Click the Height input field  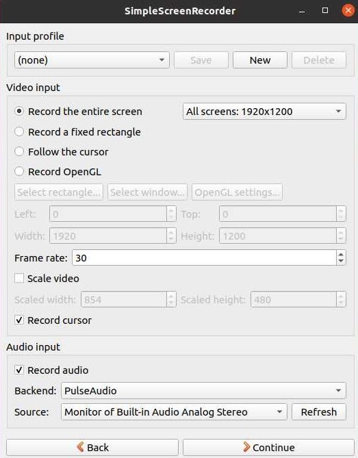pyautogui.click(x=278, y=236)
